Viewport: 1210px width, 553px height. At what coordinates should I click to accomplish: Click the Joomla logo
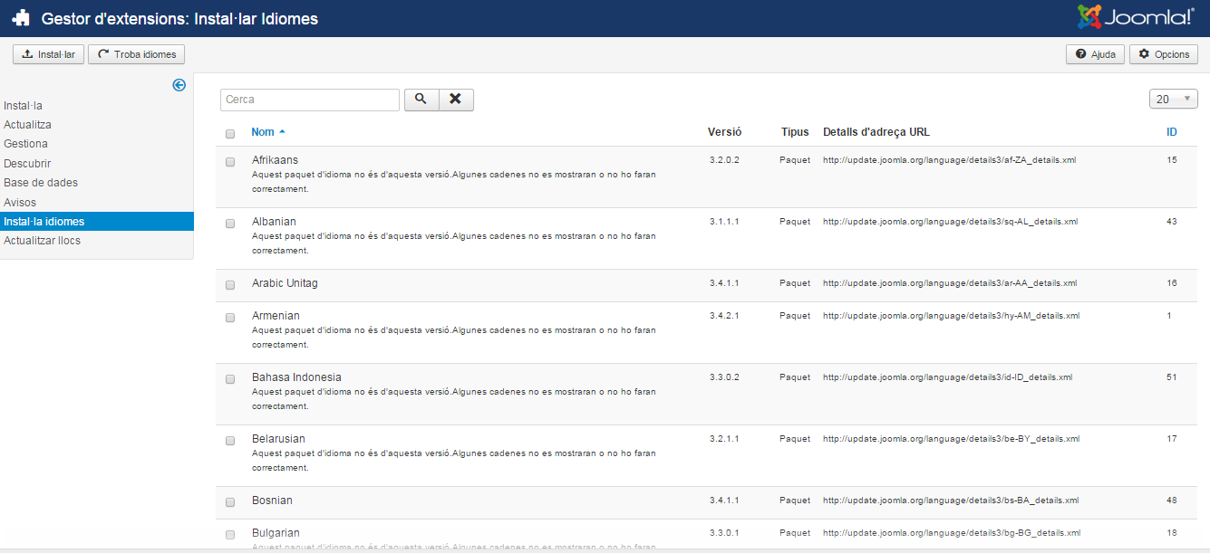pyautogui.click(x=1136, y=17)
